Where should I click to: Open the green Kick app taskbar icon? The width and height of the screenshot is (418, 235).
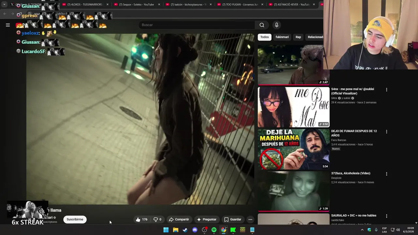233,230
